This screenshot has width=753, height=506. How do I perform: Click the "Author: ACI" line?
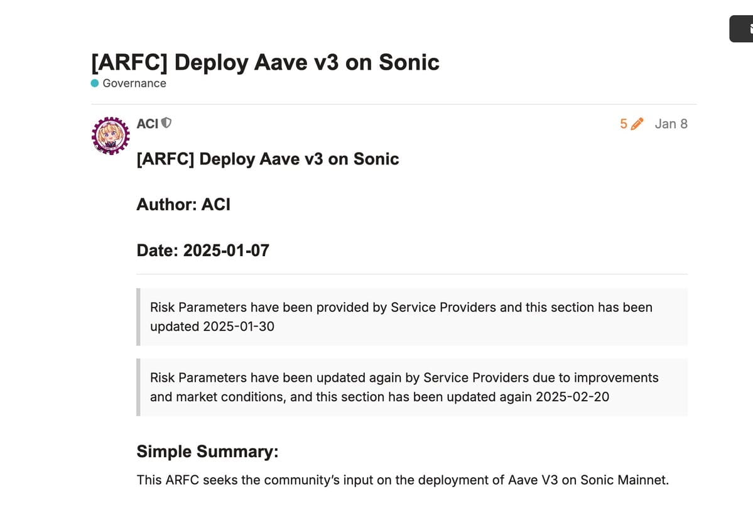click(x=183, y=204)
